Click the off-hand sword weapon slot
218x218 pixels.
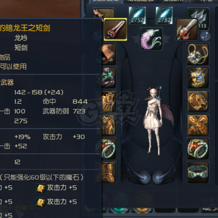187,29
